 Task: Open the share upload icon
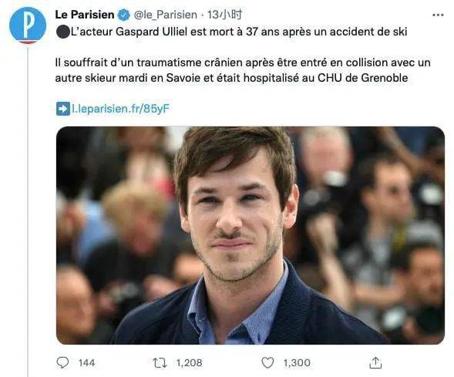coord(375,362)
